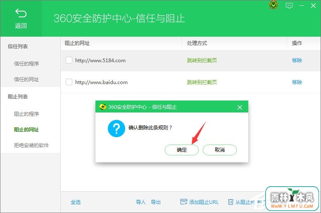Click the 添加阻止URL icon
Viewport: 321px width, 213px height.
(183, 202)
